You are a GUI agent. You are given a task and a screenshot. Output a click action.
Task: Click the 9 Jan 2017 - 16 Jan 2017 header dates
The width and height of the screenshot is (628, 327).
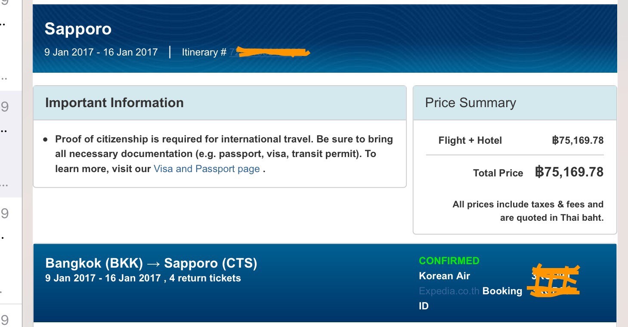pos(101,52)
